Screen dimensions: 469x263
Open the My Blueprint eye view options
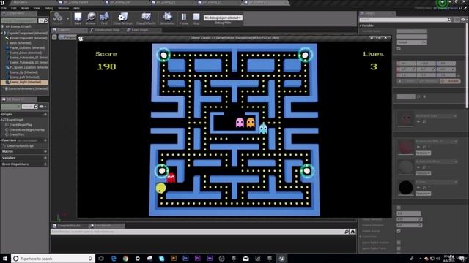[43, 107]
